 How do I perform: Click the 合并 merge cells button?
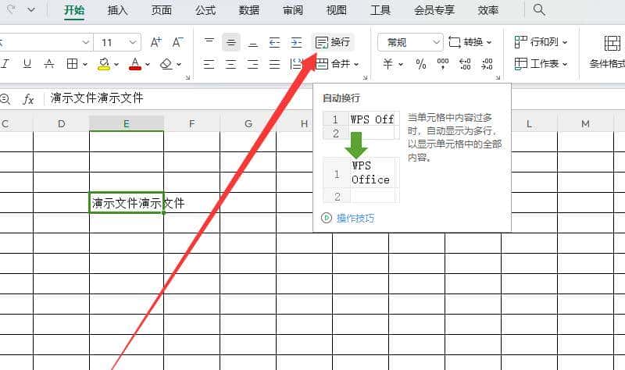pyautogui.click(x=334, y=64)
